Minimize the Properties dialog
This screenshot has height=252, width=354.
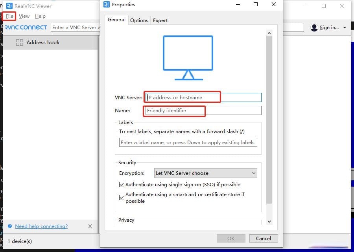point(238,4)
